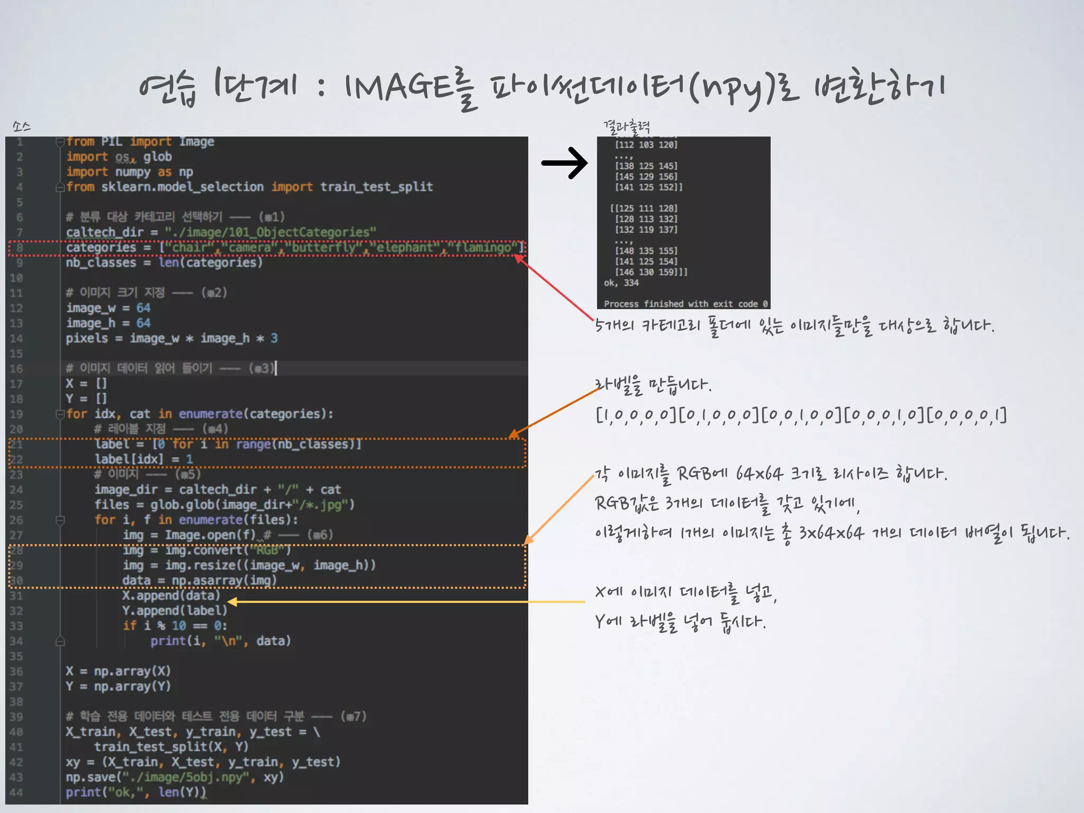Click the 'Y = []' line
The image size is (1084, 813).
pos(86,399)
